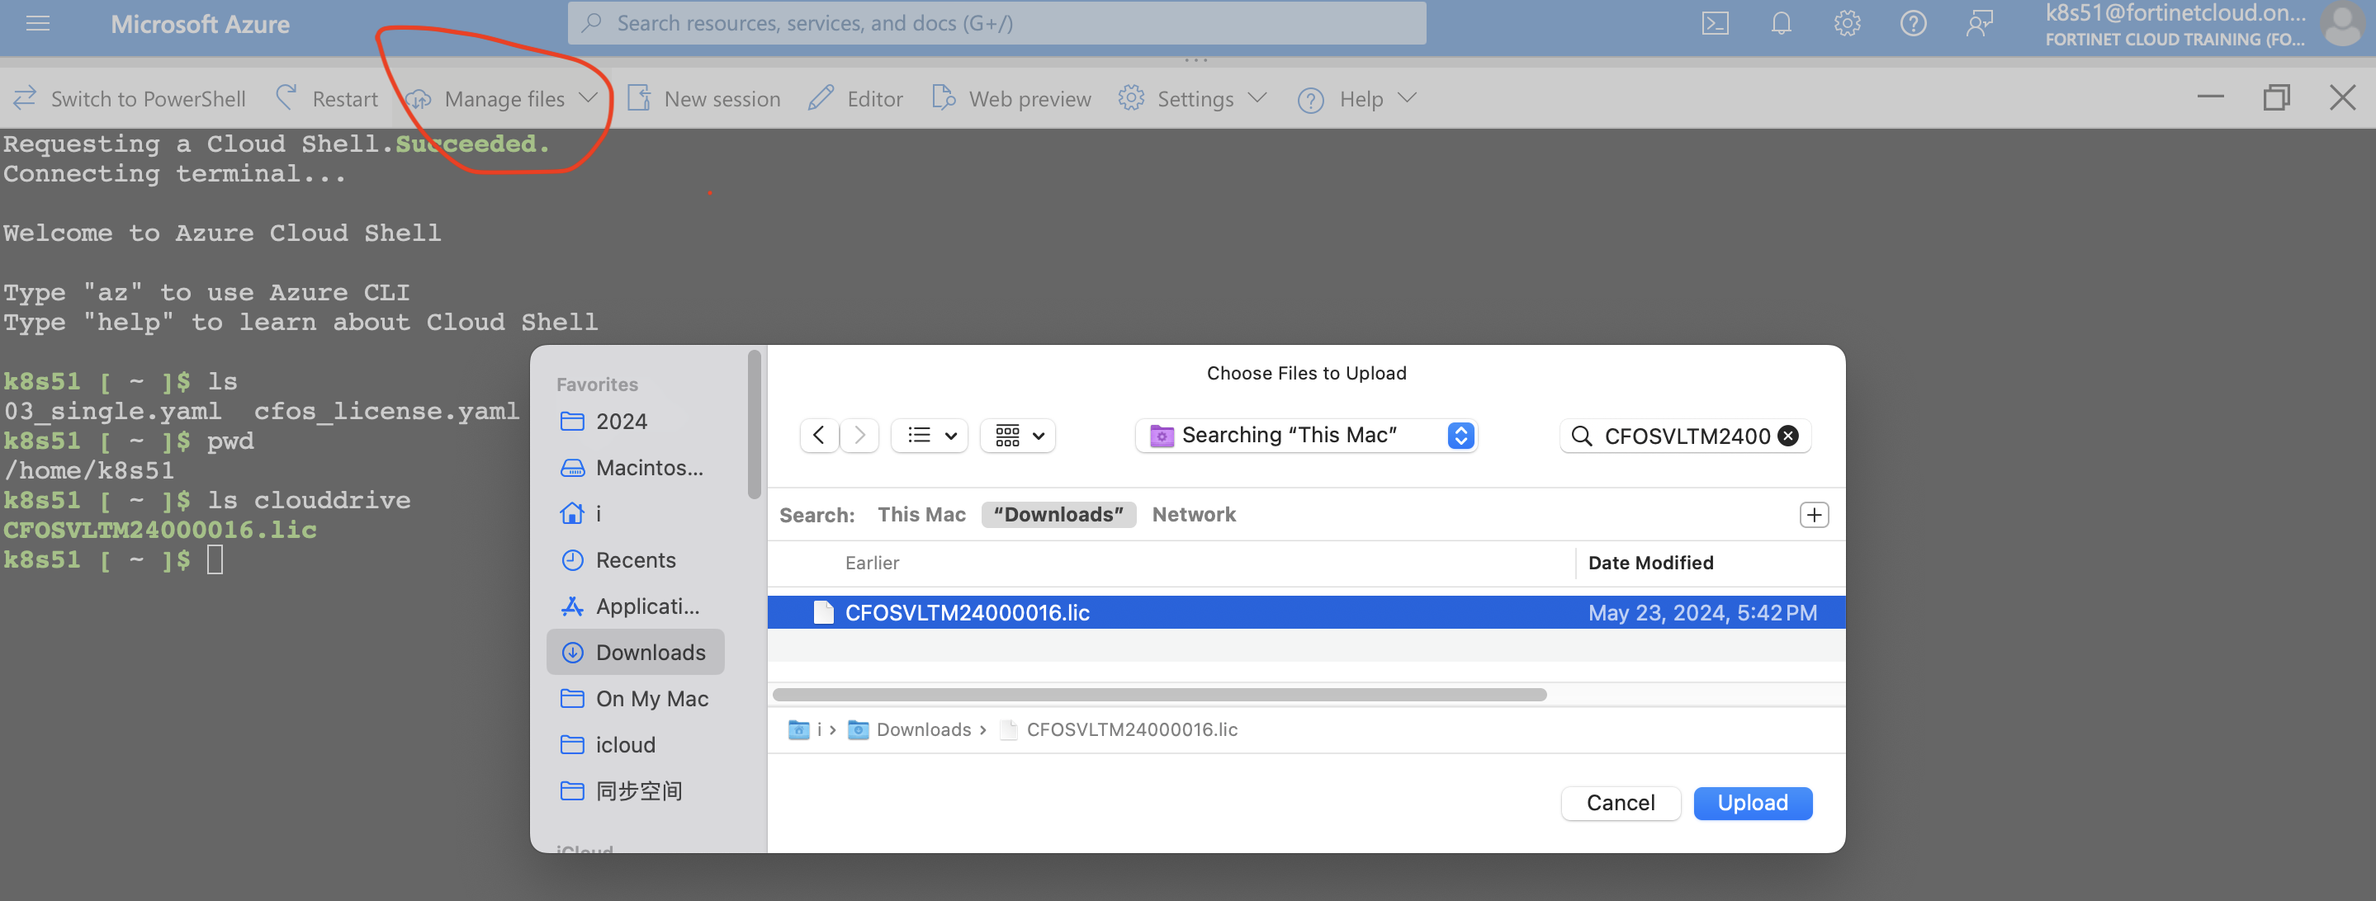Set search scope to This Mac

click(921, 515)
